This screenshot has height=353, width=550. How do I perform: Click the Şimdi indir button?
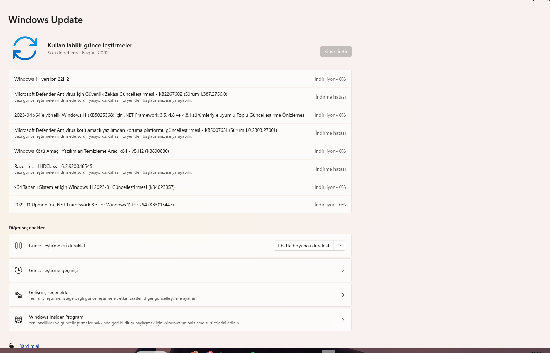pyautogui.click(x=336, y=52)
